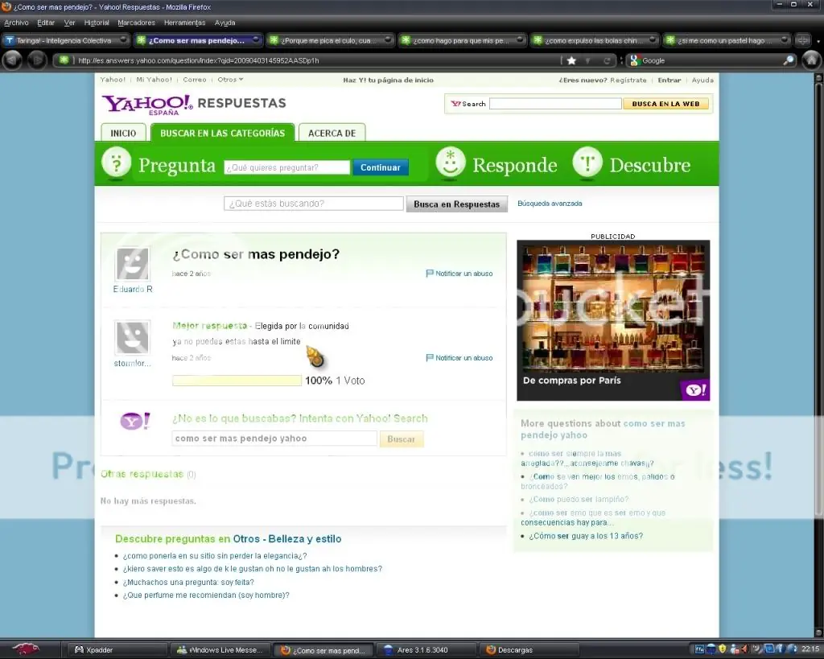This screenshot has height=659, width=824.
Task: Click the 'De compras por París' ad image
Action: pos(613,320)
